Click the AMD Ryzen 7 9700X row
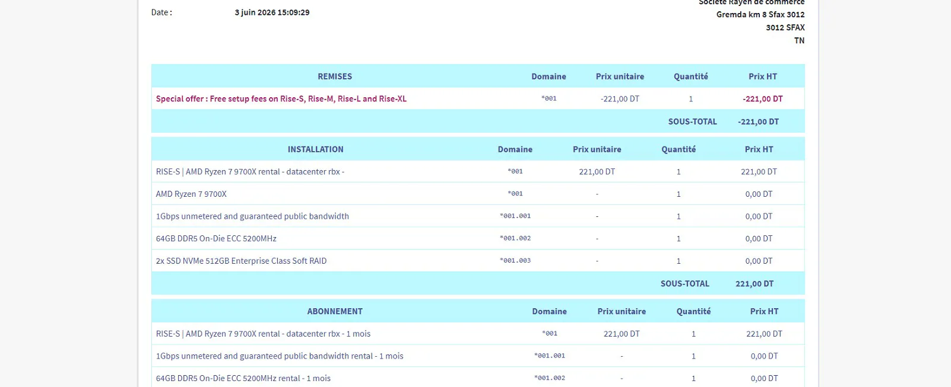951x387 pixels. click(478, 194)
